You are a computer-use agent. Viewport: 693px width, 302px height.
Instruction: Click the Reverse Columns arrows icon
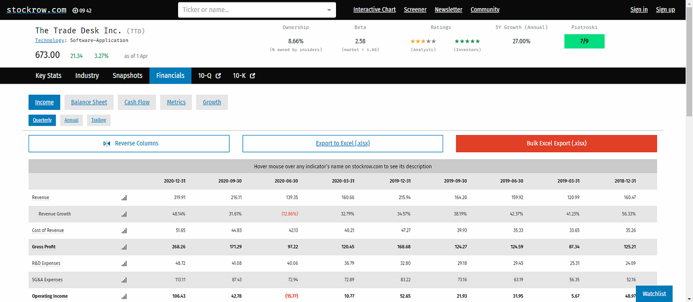tap(107, 143)
